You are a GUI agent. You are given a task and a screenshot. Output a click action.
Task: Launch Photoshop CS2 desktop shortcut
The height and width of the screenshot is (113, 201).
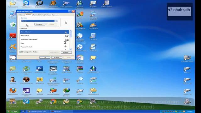tap(40, 70)
